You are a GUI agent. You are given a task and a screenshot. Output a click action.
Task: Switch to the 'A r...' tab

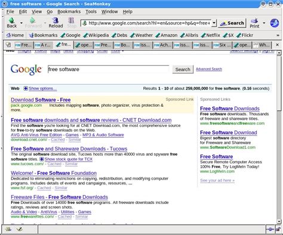click(x=44, y=45)
